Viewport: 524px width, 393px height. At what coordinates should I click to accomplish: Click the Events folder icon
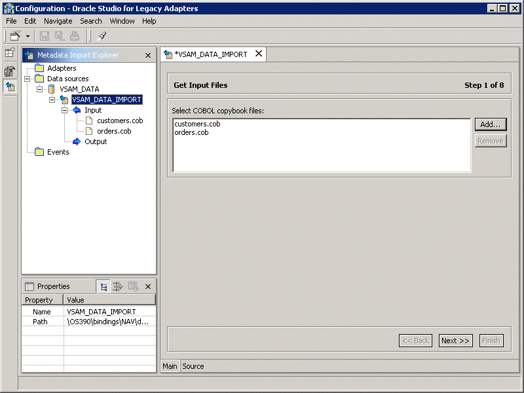tap(39, 152)
